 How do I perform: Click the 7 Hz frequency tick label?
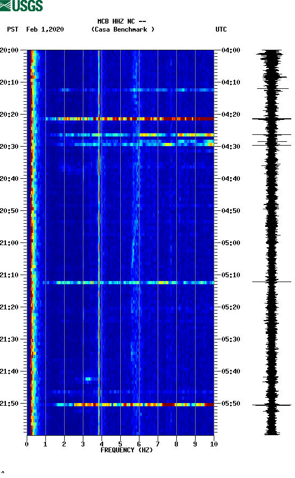click(158, 444)
